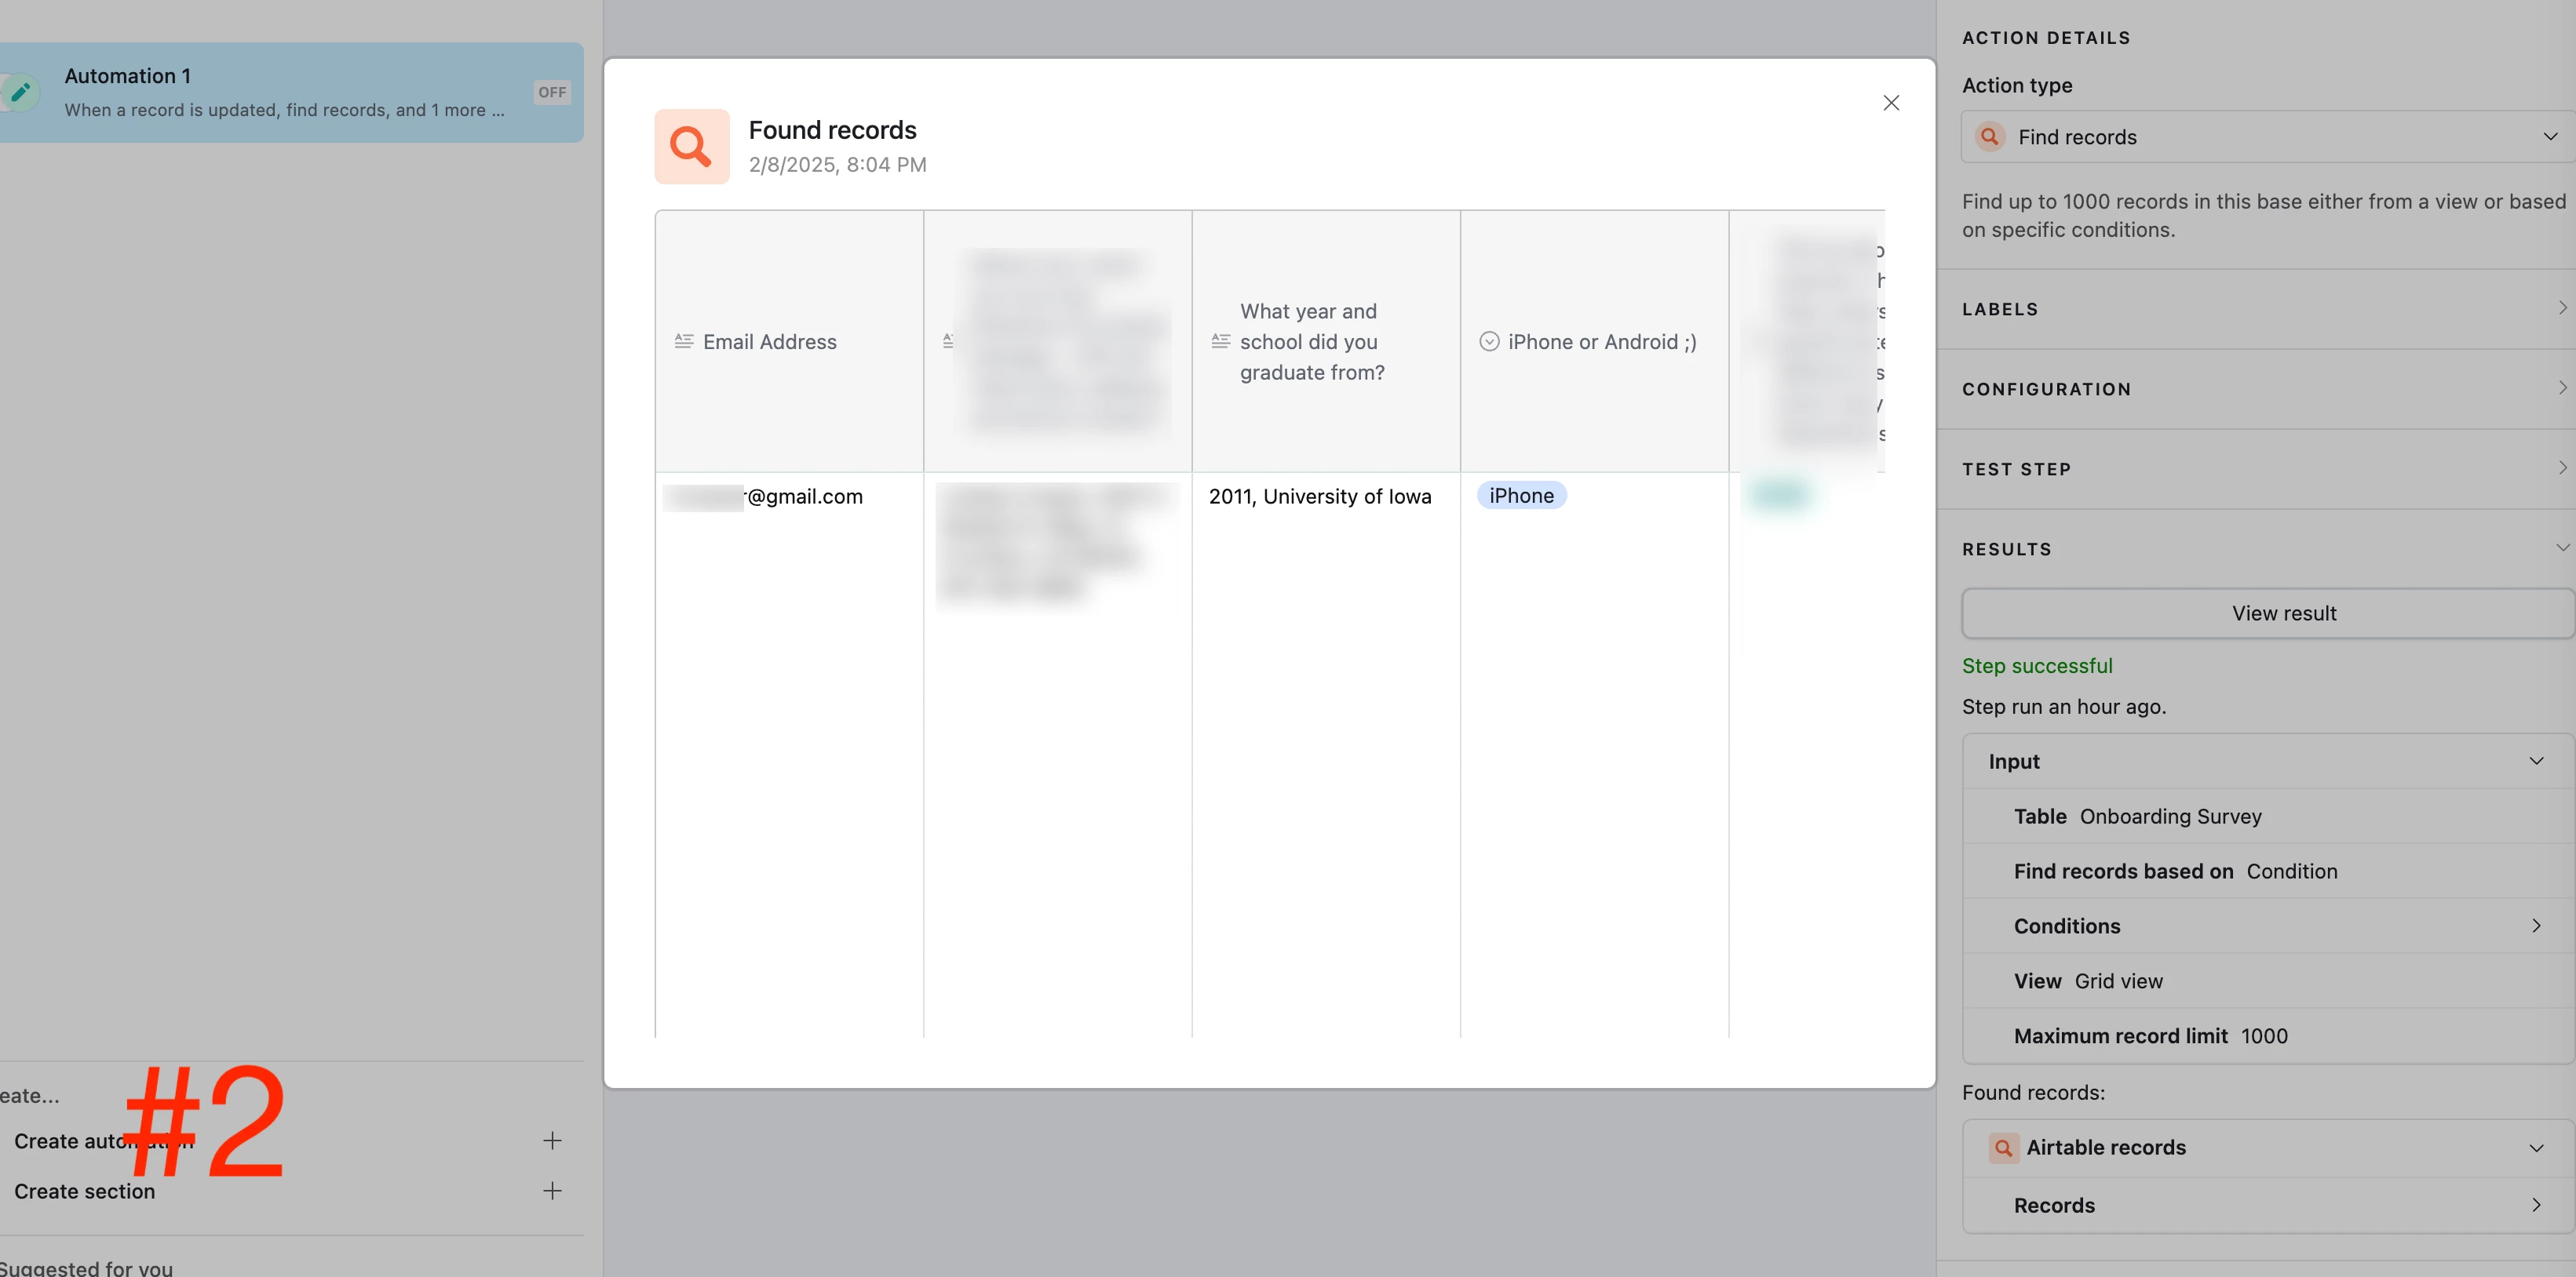Close the Found records dialog
Viewport: 2576px width, 1277px height.
1890,103
